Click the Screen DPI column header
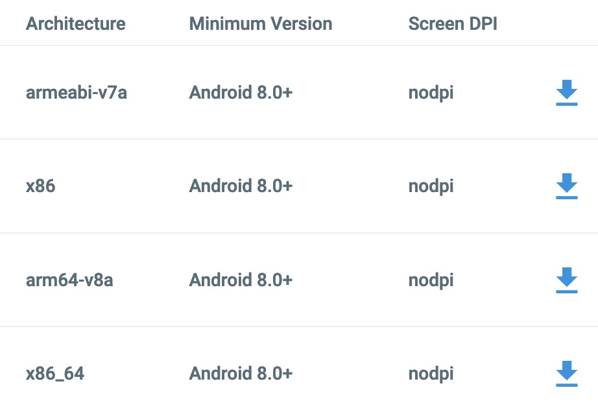The image size is (598, 403). (453, 24)
